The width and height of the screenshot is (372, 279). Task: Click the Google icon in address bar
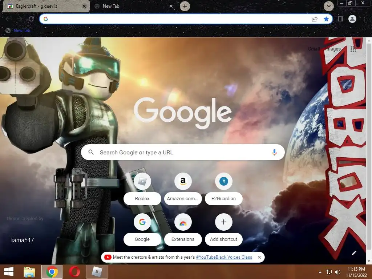click(x=46, y=19)
